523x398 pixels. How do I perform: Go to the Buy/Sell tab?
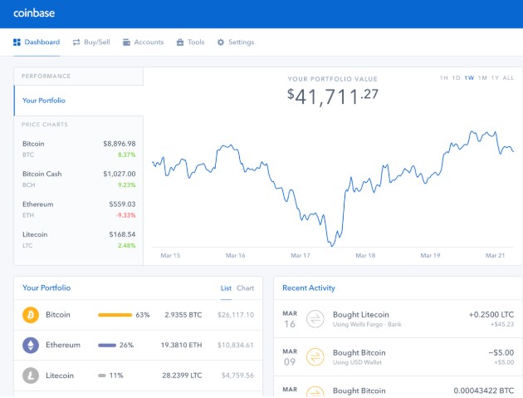(91, 42)
